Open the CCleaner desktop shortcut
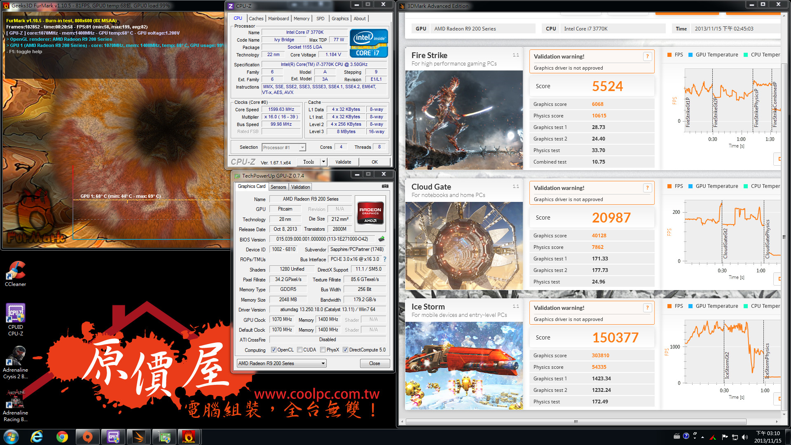The height and width of the screenshot is (445, 791). [x=15, y=274]
